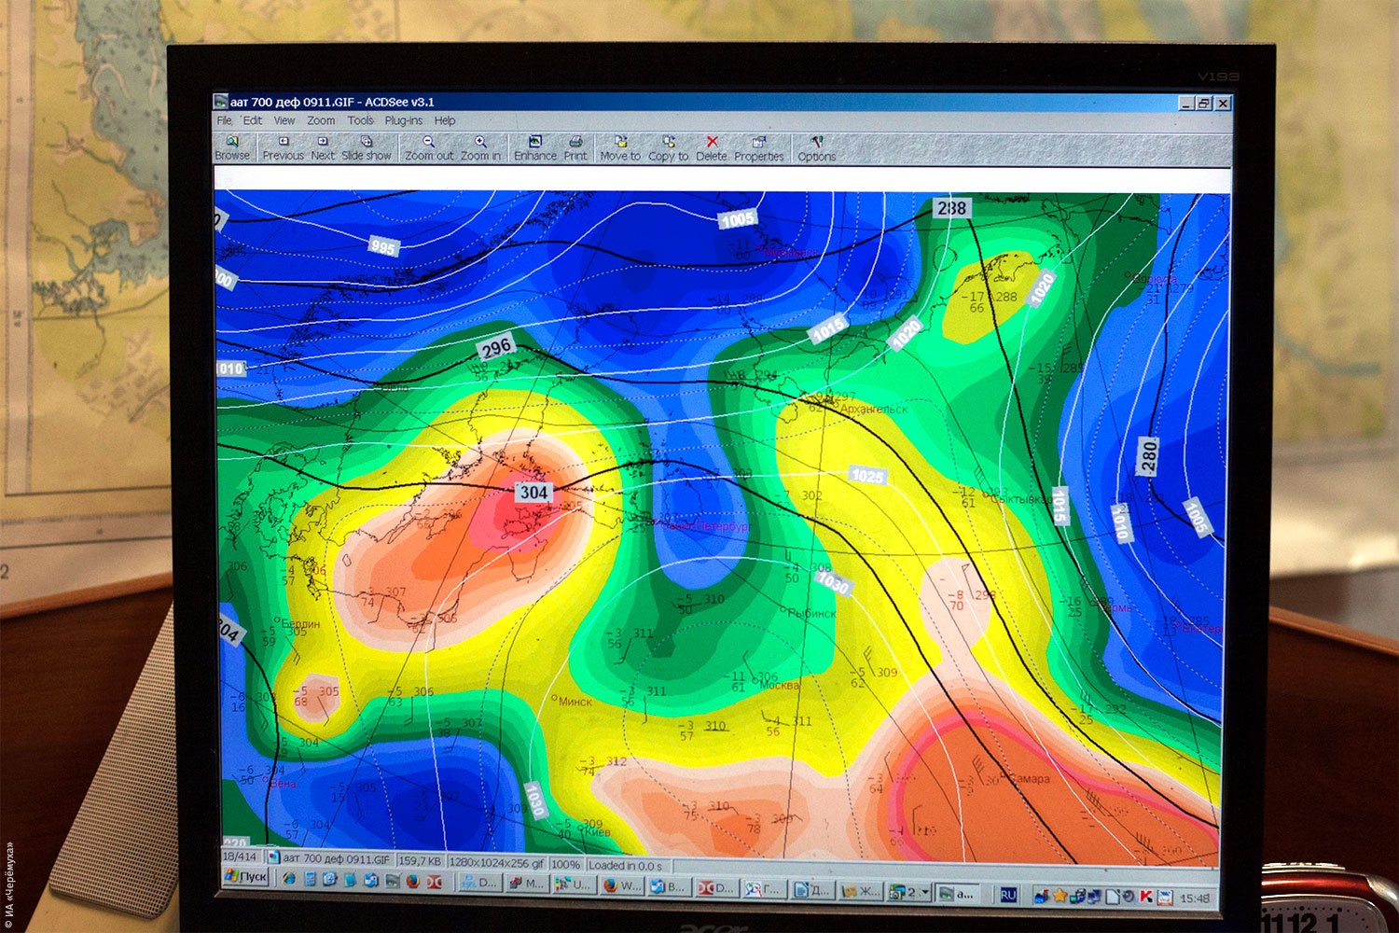Launch Firefox from quick launch bar
Image resolution: width=1399 pixels, height=933 pixels.
click(x=413, y=881)
